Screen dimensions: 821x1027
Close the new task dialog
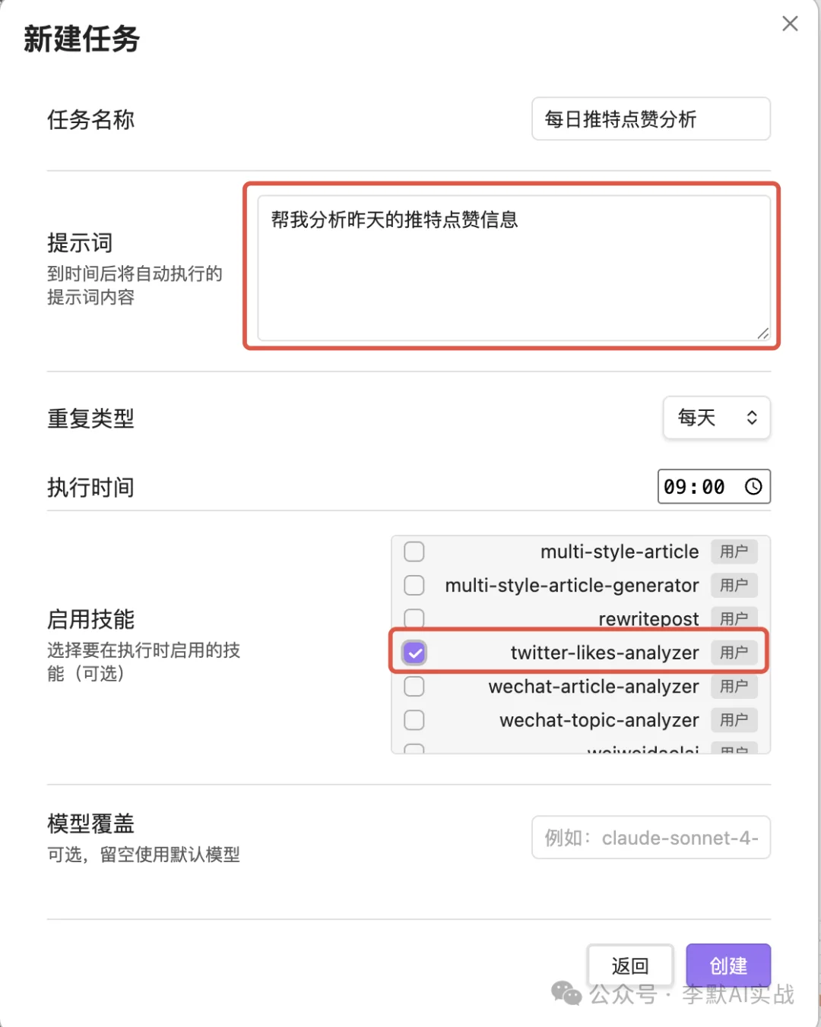pyautogui.click(x=790, y=24)
